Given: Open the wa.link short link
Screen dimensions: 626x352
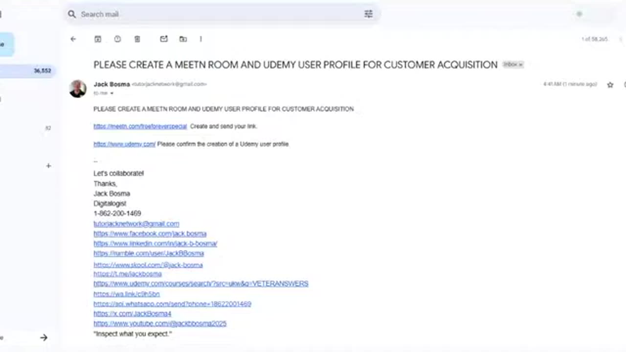Looking at the screenshot, I should 127,294.
